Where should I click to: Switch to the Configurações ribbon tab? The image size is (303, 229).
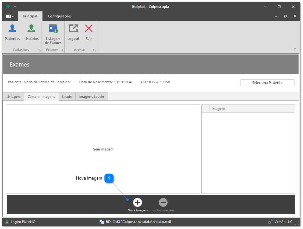(60, 16)
